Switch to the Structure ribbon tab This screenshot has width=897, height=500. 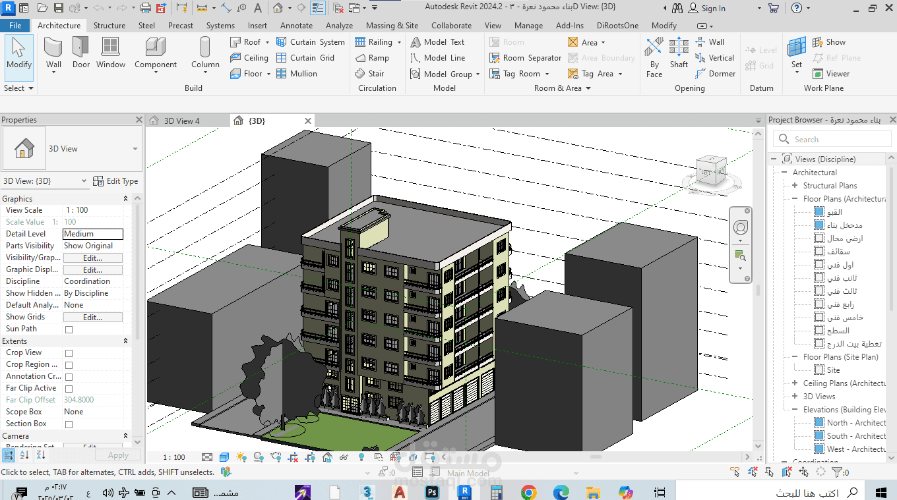(x=109, y=26)
